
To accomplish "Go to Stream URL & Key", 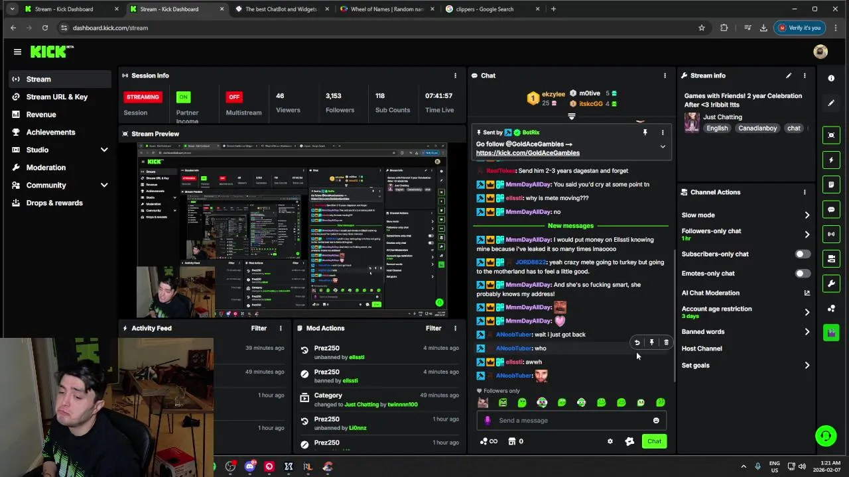I will tap(60, 97).
